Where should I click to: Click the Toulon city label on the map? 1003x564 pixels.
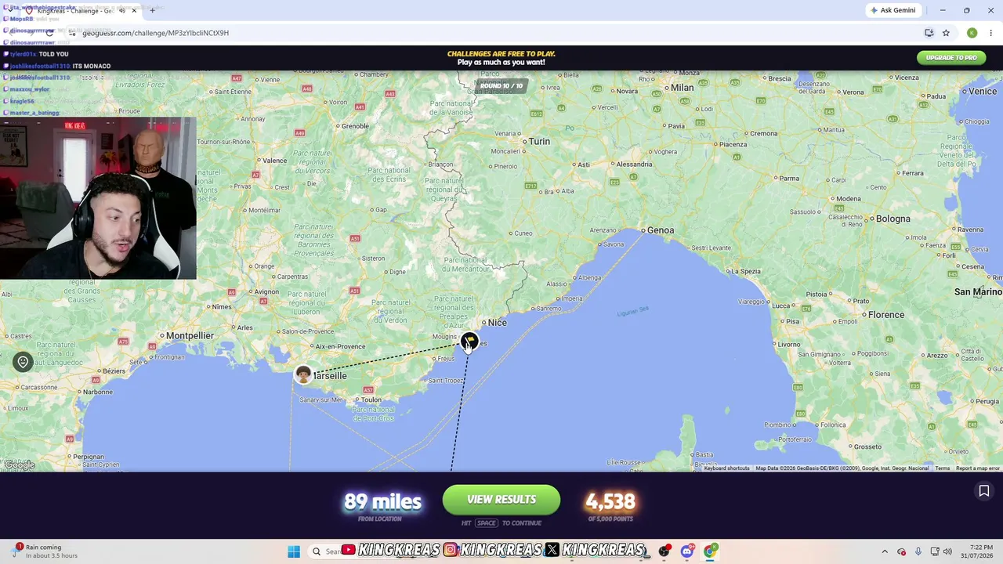click(371, 399)
